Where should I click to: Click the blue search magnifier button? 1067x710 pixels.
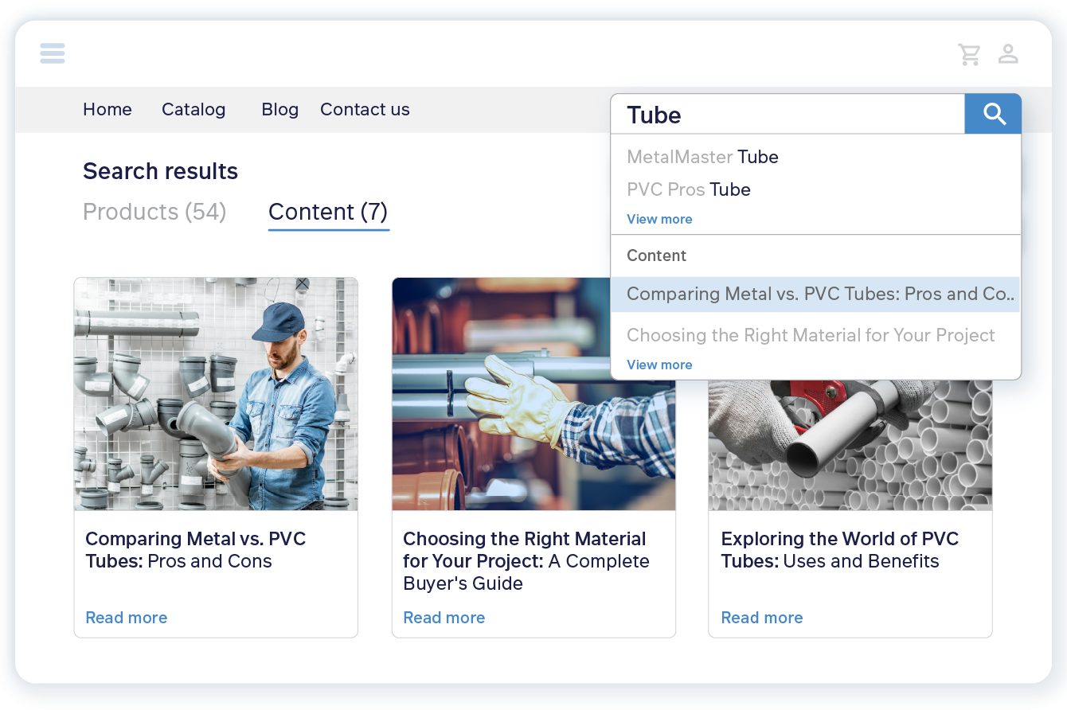[x=993, y=114]
